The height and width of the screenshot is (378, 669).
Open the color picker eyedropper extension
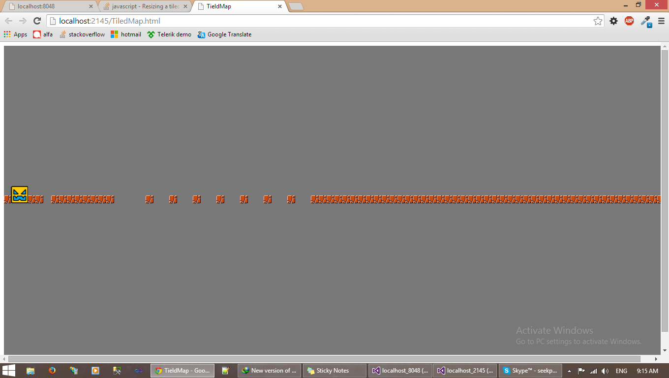(x=646, y=21)
